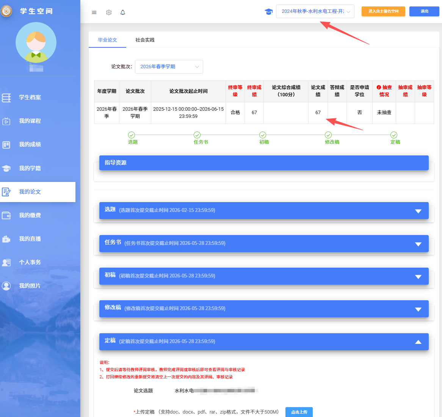Open the notification bell icon
Image resolution: width=442 pixels, height=417 pixels.
coord(122,13)
